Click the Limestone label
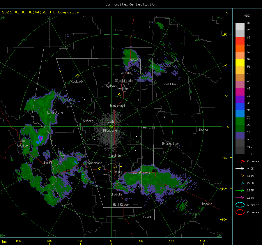The width and height of the screenshot is (262, 245). (x=55, y=112)
